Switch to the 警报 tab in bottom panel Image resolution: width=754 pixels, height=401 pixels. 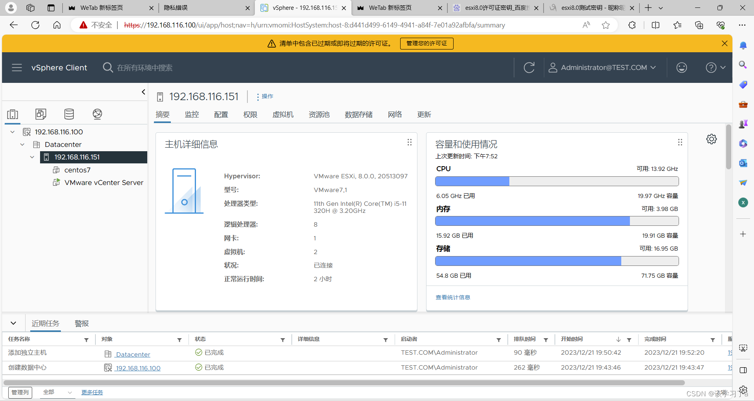[82, 323]
